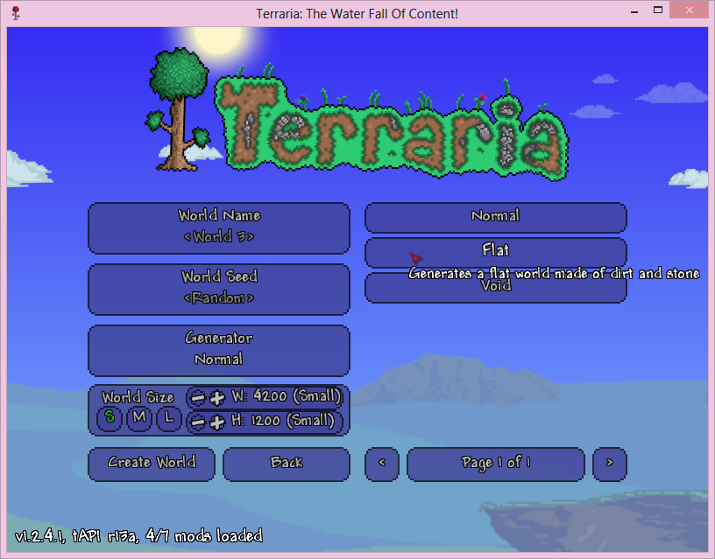Change the World Seed setting
715x559 pixels.
click(x=219, y=289)
